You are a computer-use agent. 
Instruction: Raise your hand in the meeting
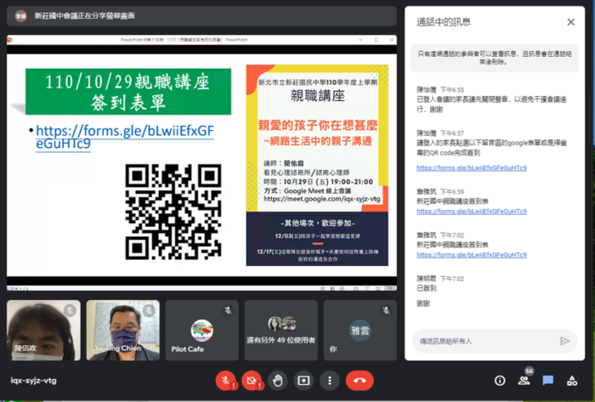(x=278, y=381)
